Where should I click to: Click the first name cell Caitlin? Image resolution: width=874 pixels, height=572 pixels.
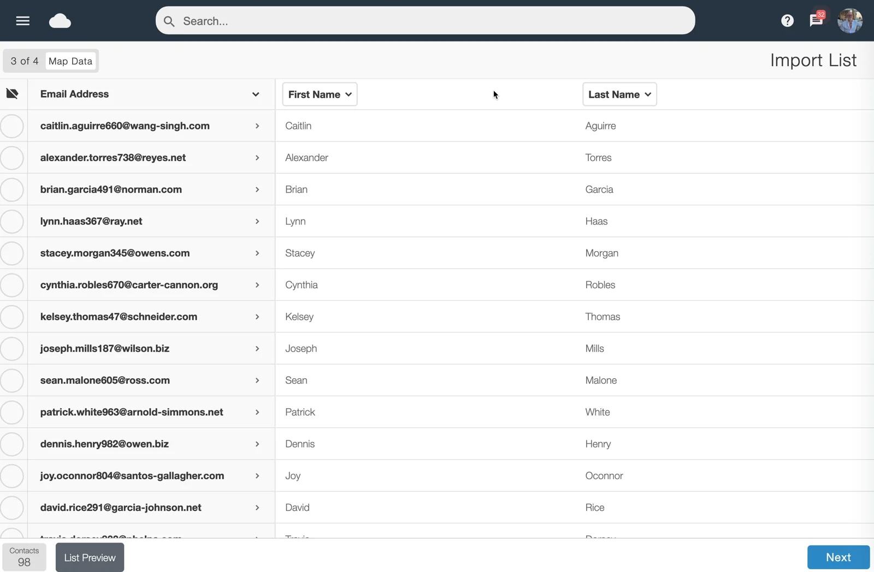(298, 126)
